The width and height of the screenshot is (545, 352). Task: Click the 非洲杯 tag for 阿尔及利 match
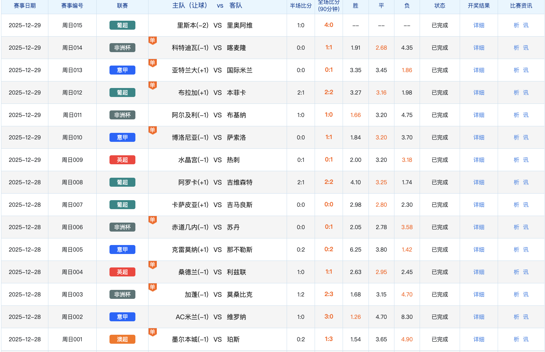122,115
